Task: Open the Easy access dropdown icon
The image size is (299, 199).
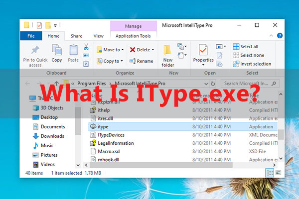Action: (182, 55)
